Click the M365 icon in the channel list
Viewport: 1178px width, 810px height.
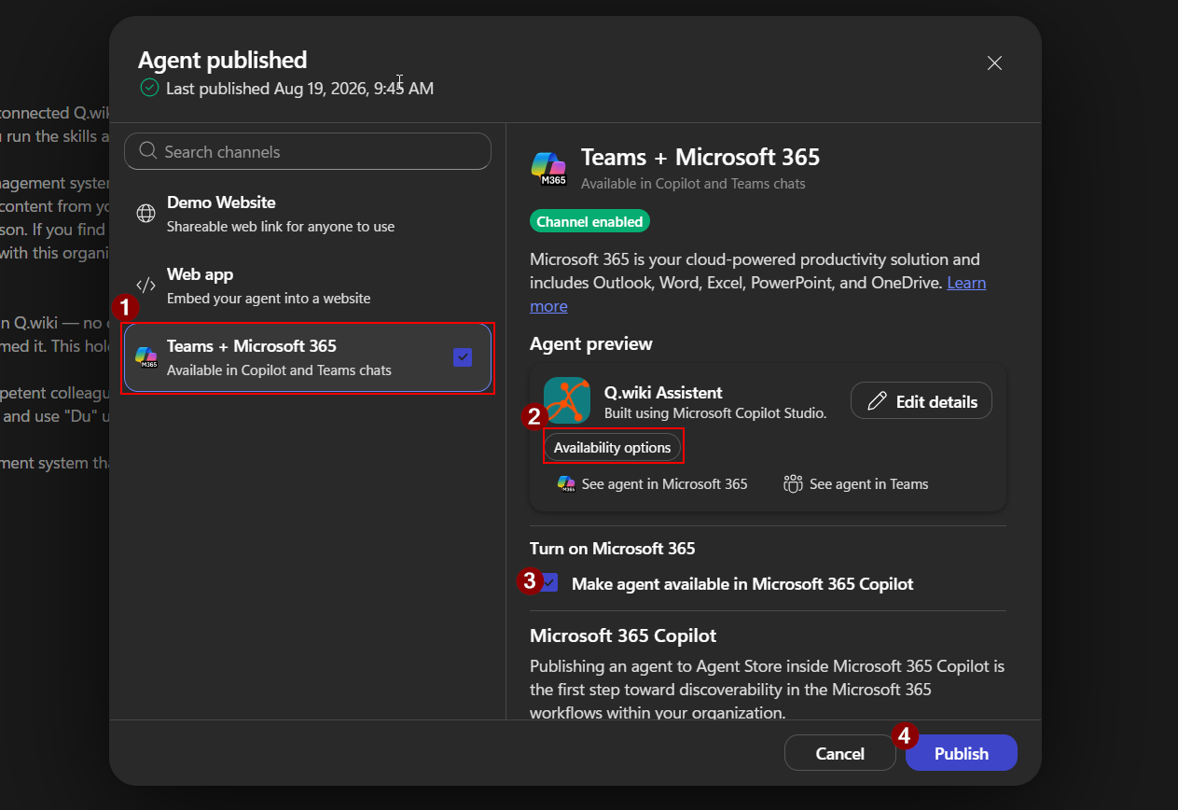(146, 356)
